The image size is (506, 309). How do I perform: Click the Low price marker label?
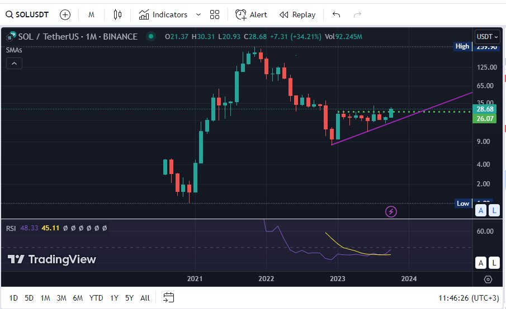coord(463,204)
